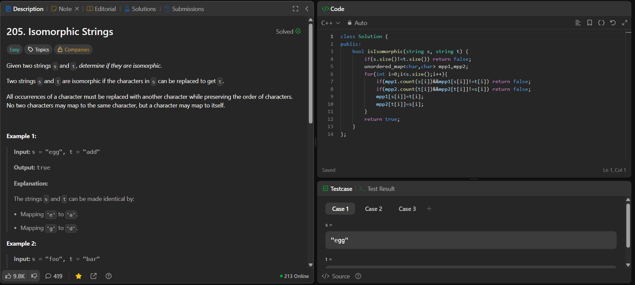Click the Companies tag button
The width and height of the screenshot is (635, 285).
point(73,49)
